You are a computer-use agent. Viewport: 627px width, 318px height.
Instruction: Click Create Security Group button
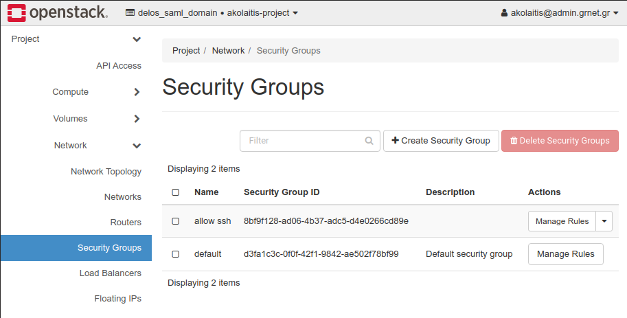click(441, 141)
